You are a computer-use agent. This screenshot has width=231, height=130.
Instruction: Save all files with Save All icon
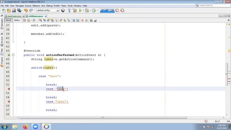point(19,10)
